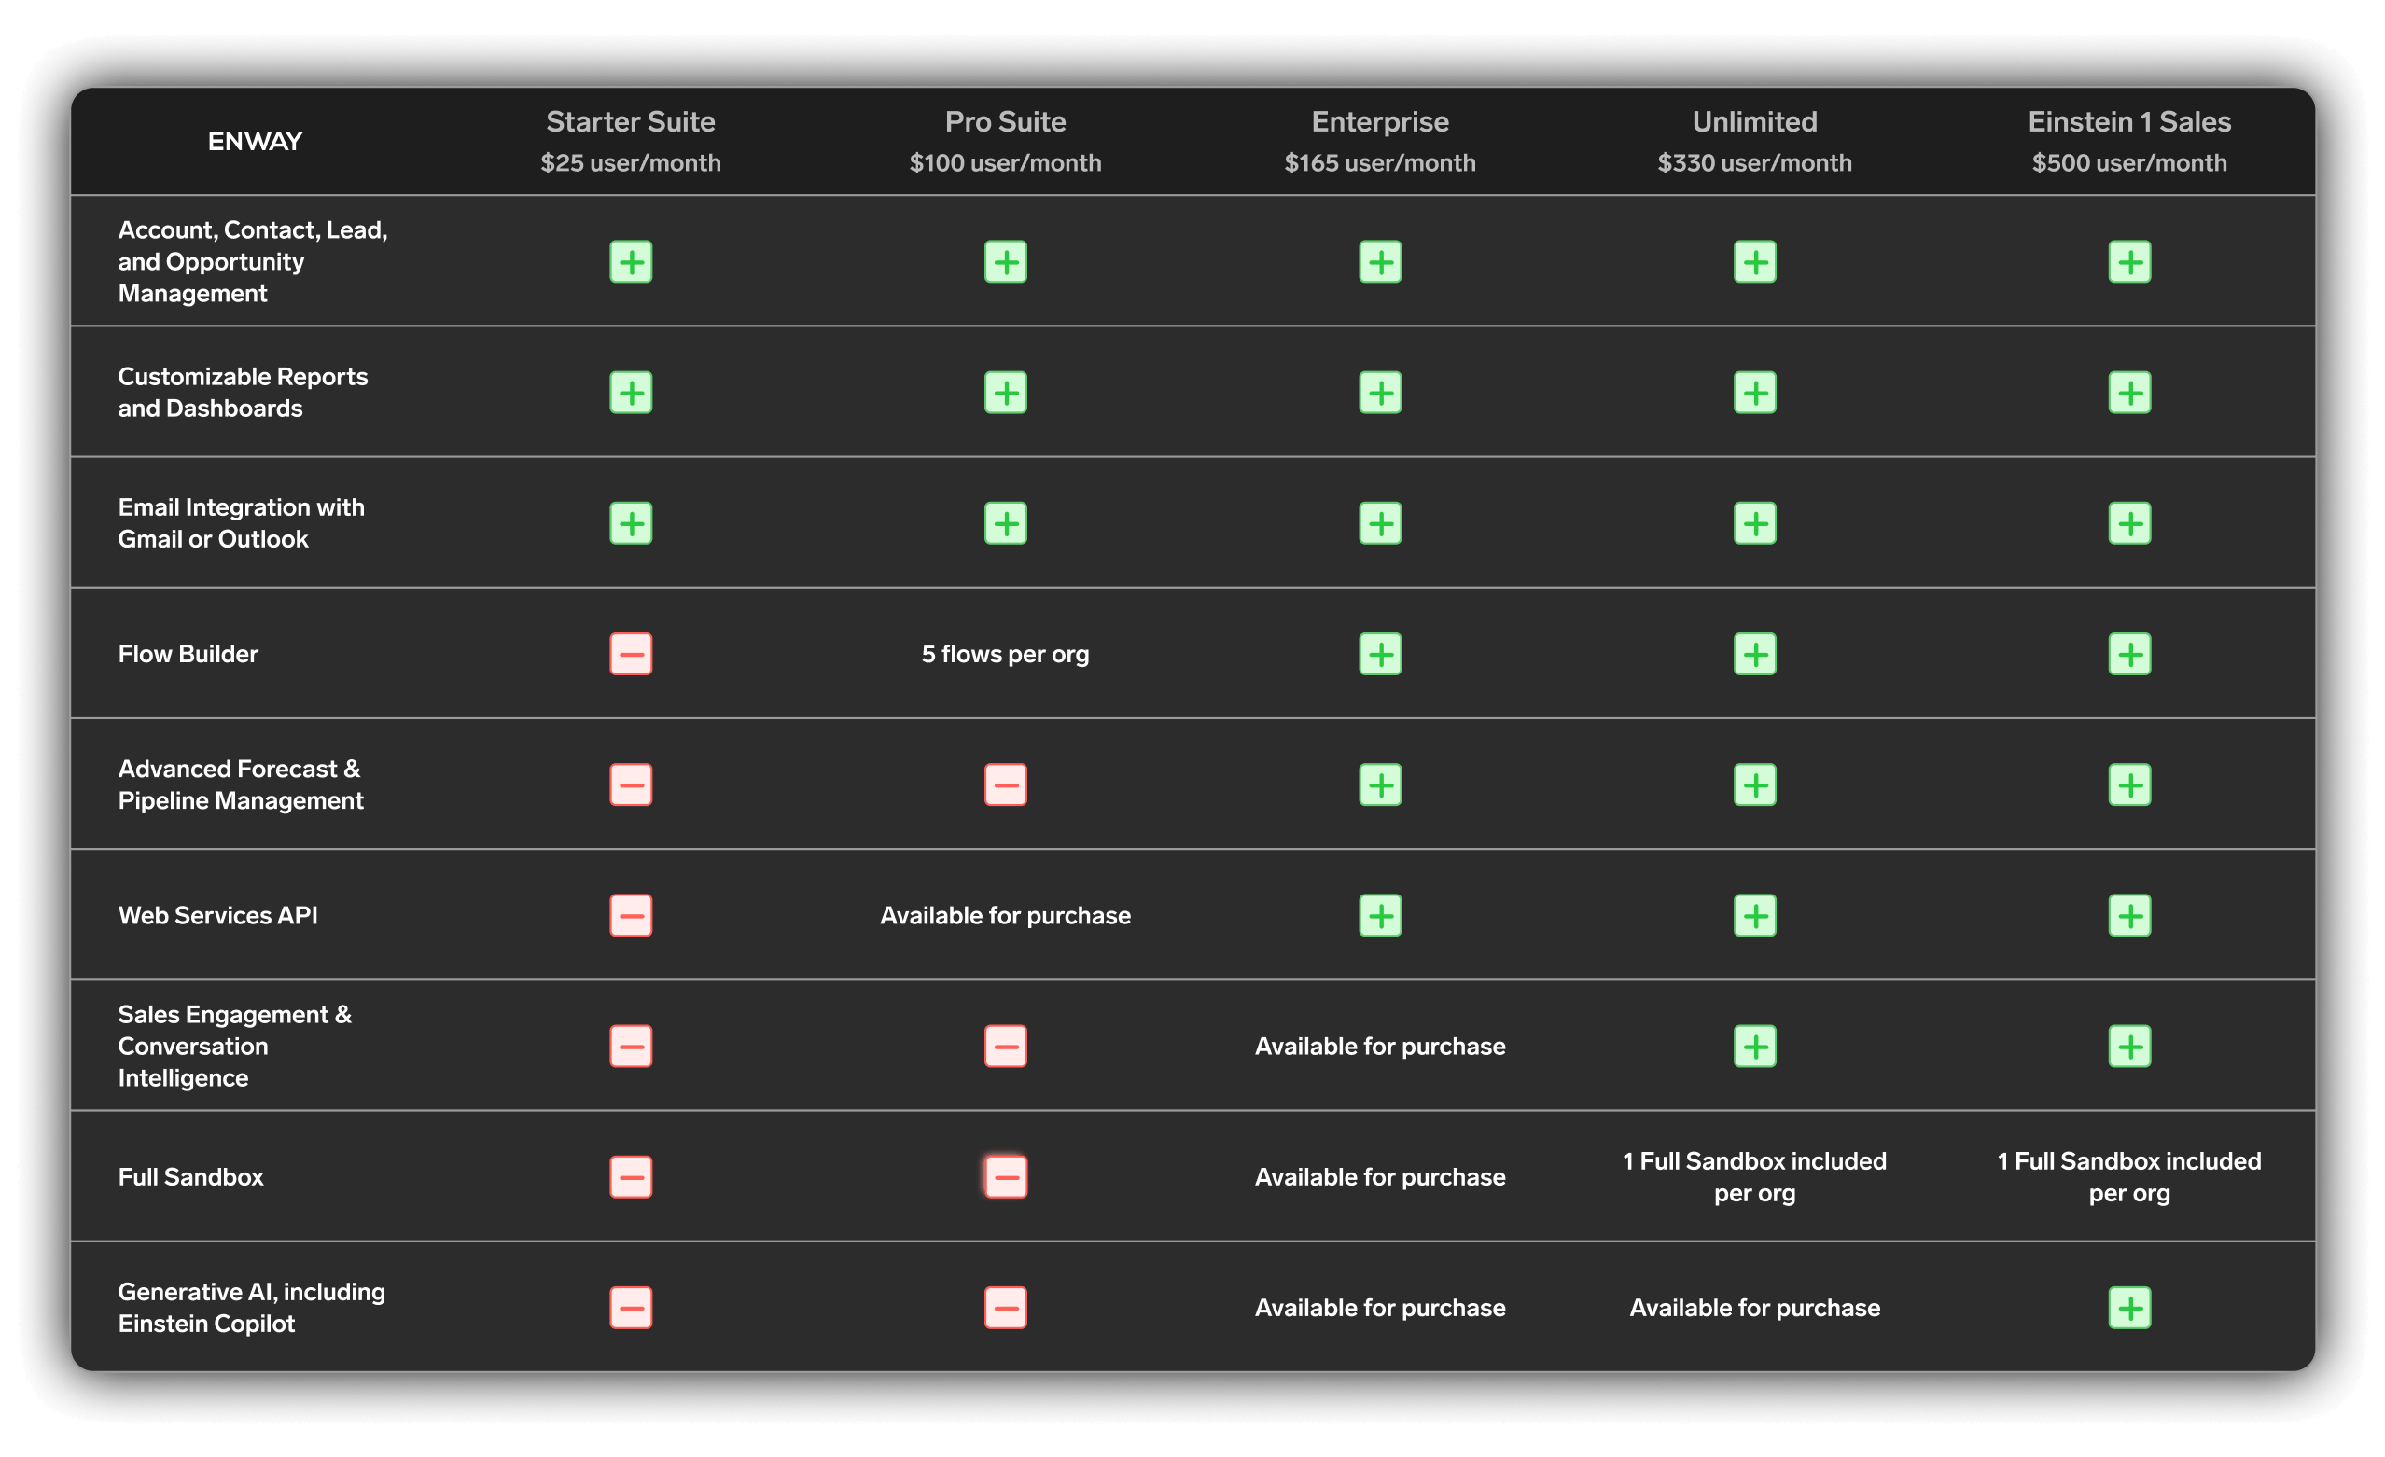
Task: Click the ENWAY logo text
Action: click(x=256, y=141)
